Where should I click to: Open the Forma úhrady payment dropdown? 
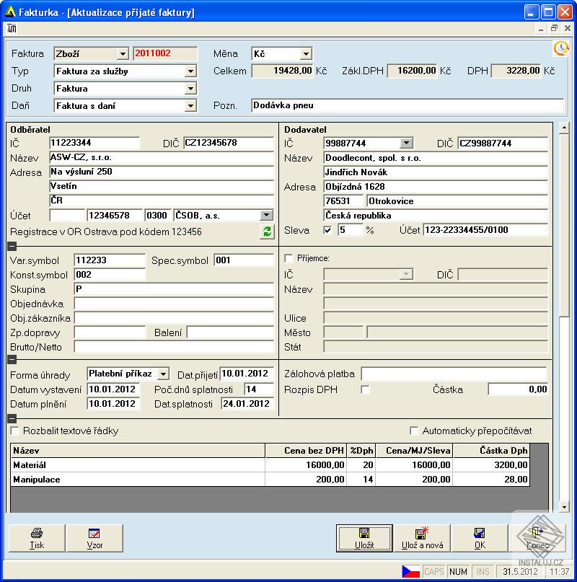pos(163,374)
